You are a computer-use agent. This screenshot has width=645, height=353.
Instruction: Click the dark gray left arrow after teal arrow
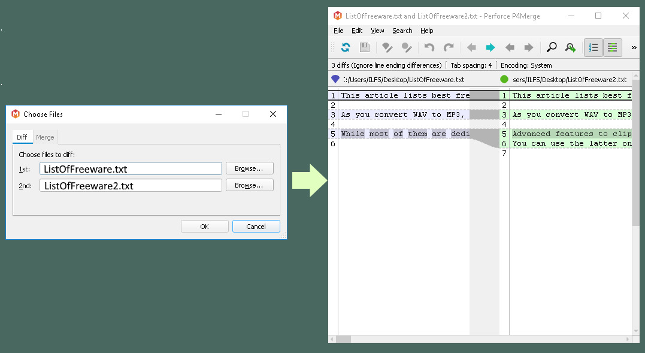point(510,48)
